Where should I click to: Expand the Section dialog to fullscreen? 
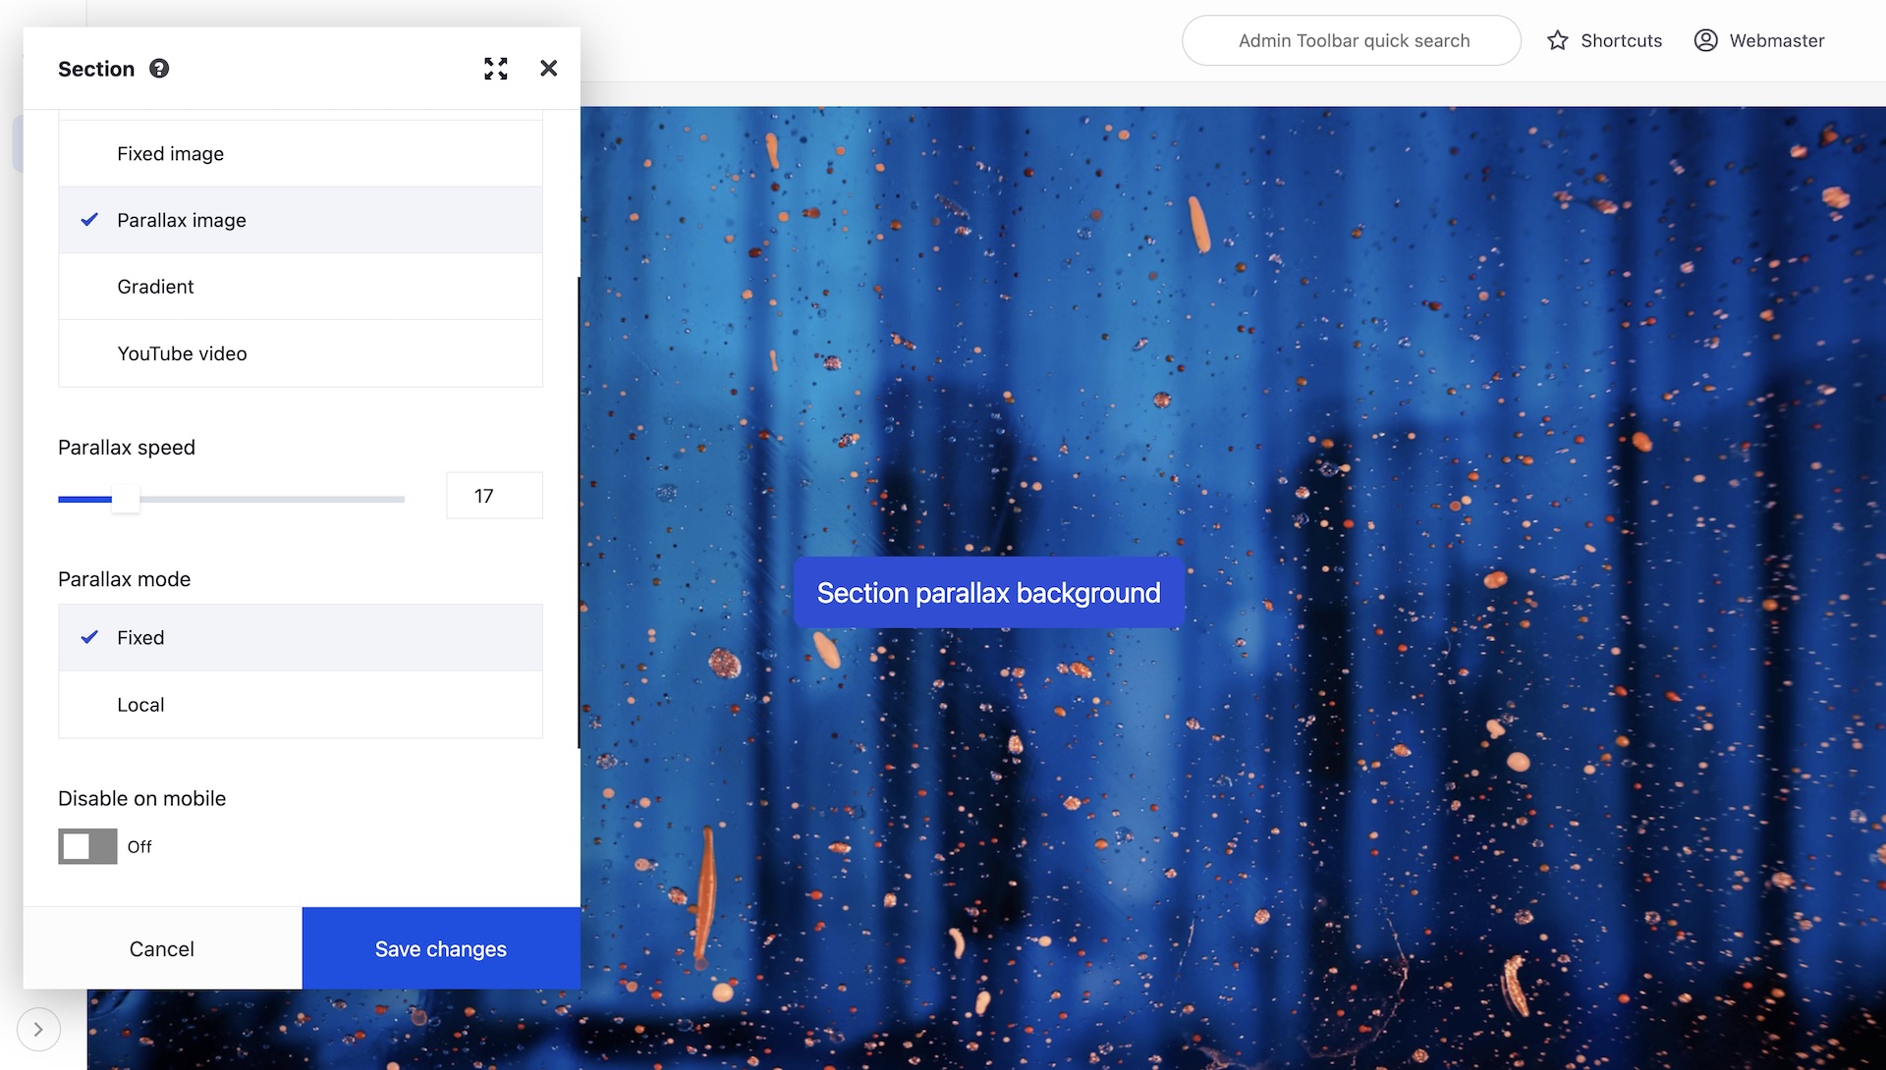click(x=496, y=69)
